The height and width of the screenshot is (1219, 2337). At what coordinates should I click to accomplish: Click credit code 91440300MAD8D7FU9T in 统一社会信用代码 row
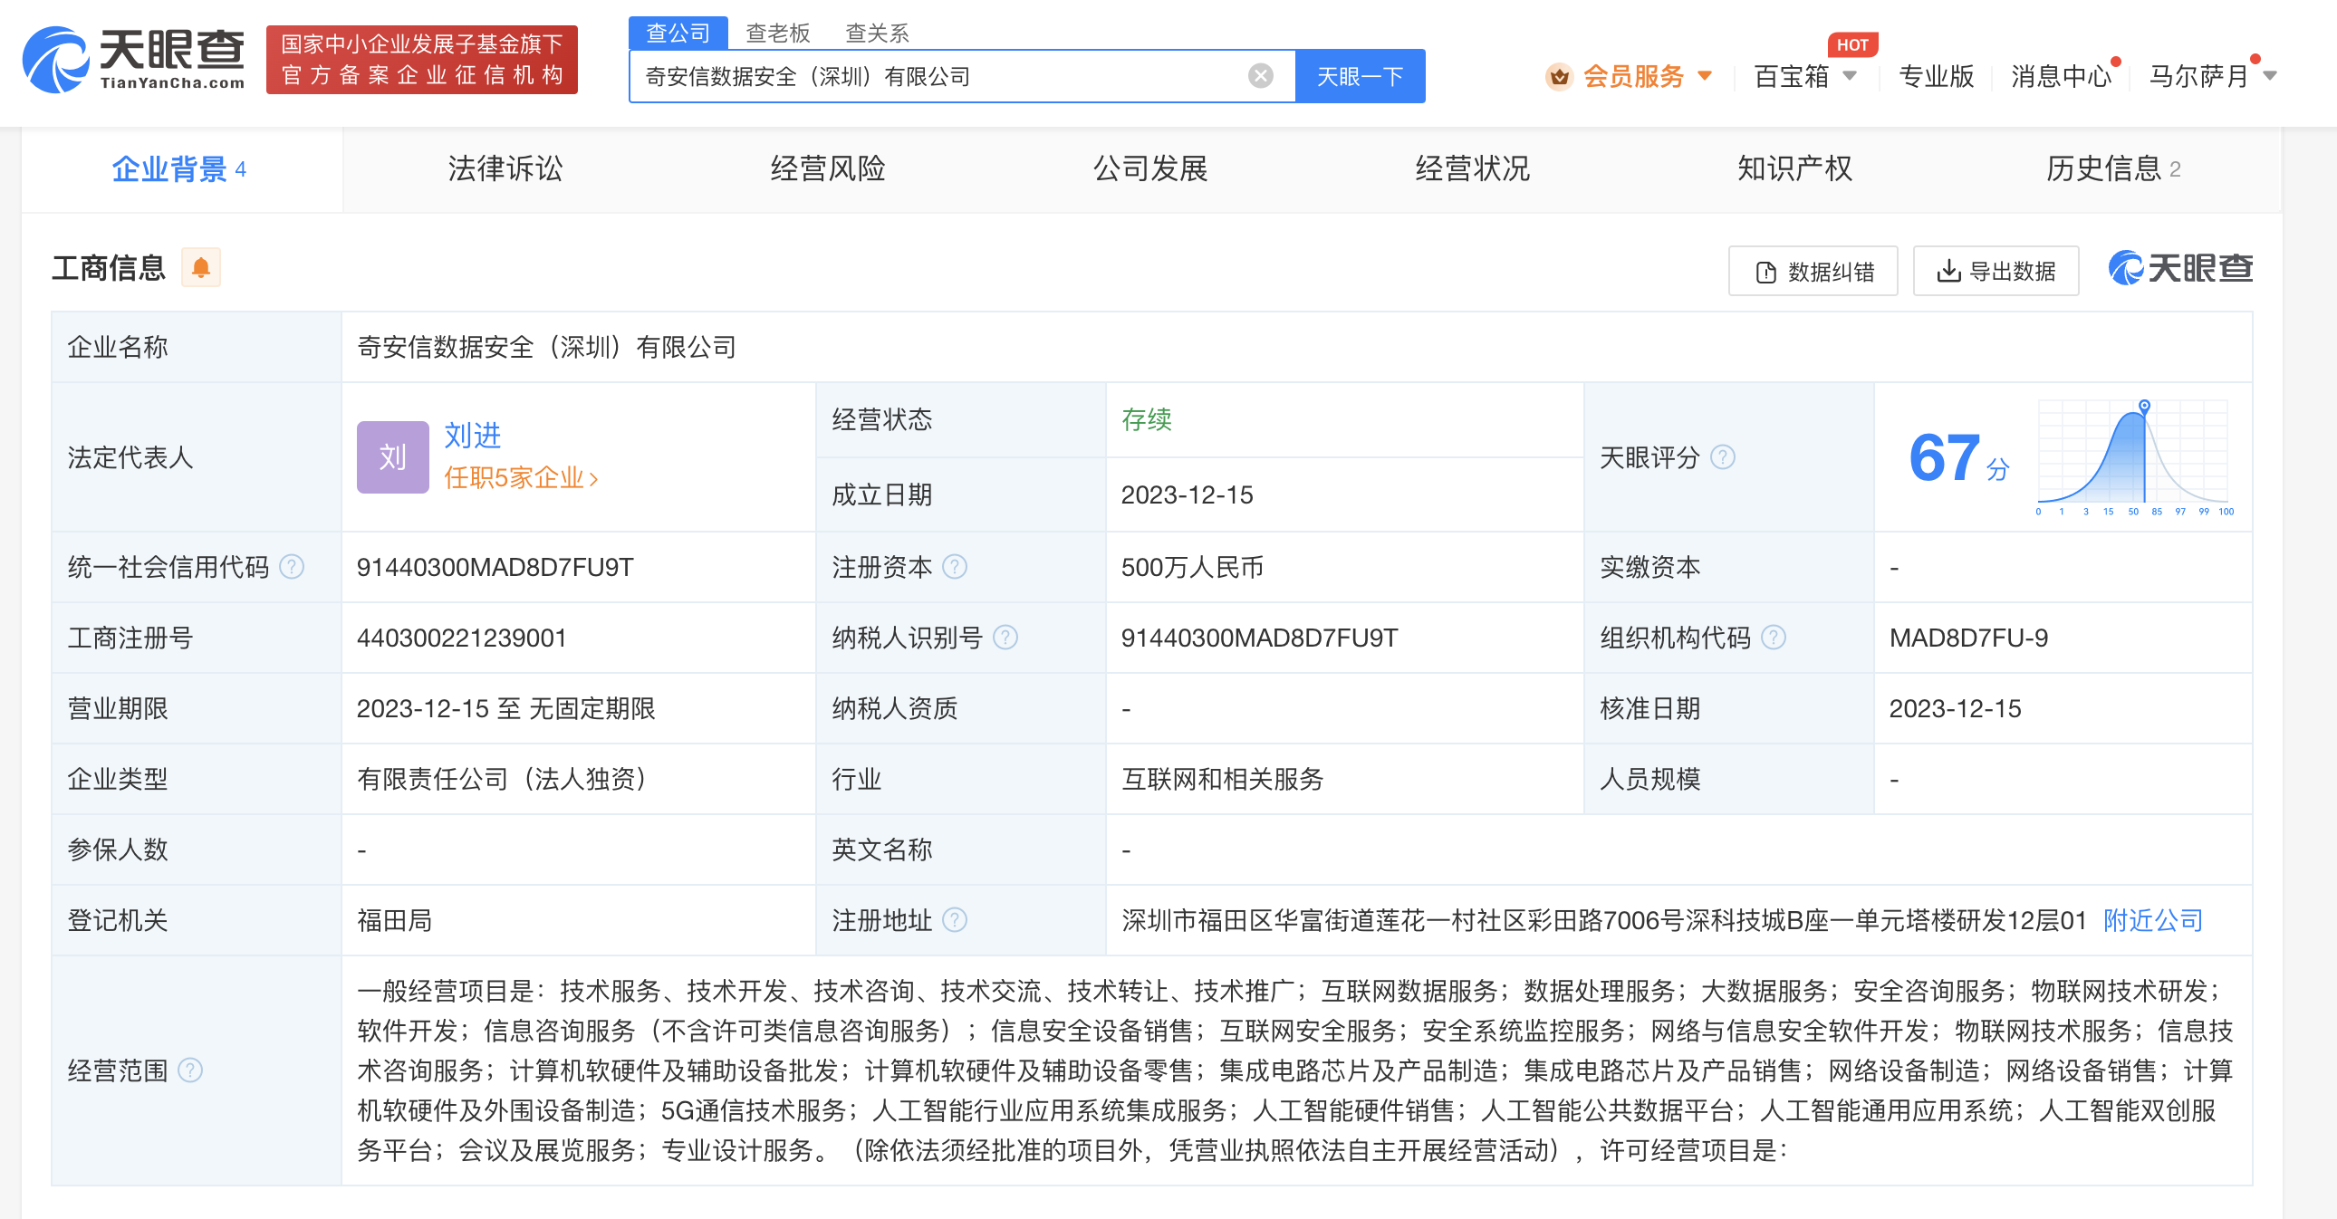click(x=495, y=567)
